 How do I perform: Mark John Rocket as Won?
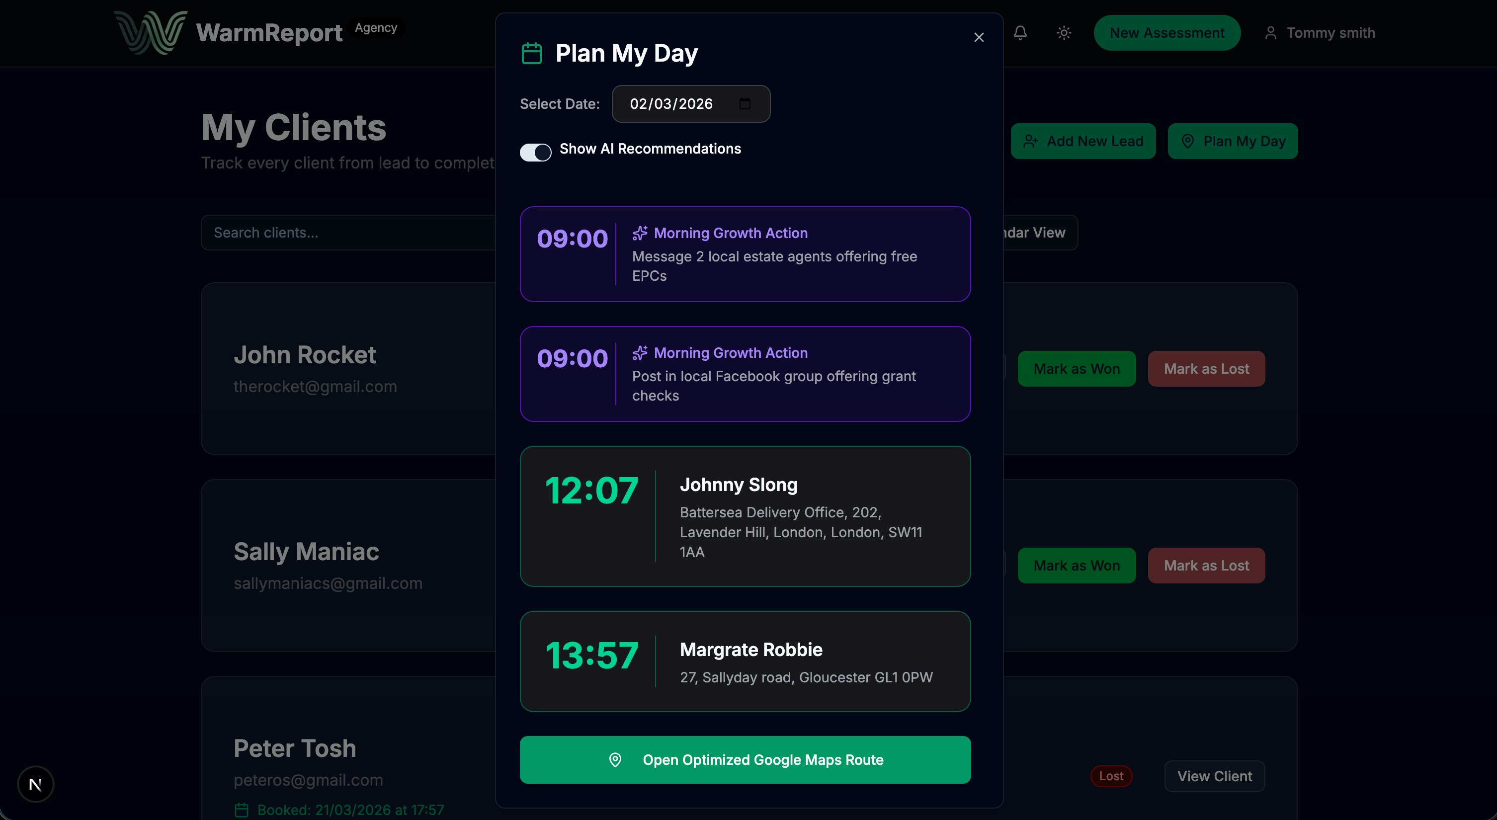(1076, 368)
